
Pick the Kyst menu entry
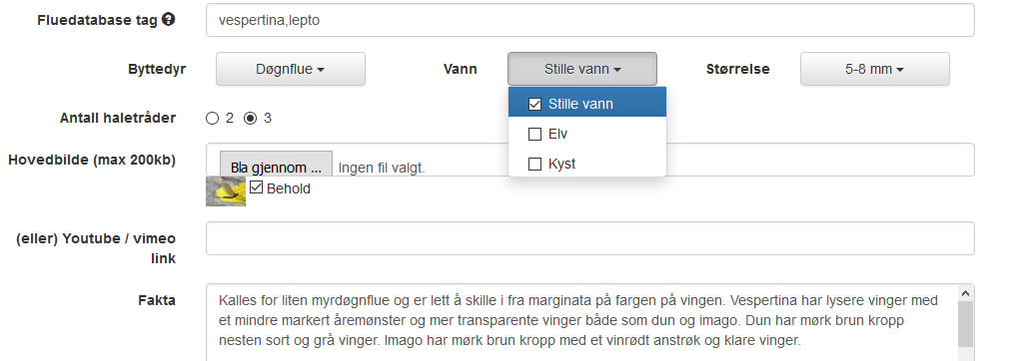tap(587, 164)
